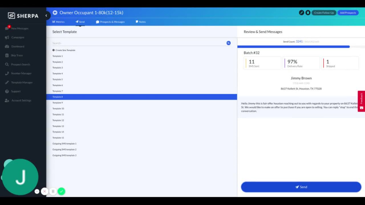365x205 pixels.
Task: Click the J avatar bubble
Action: pos(20,177)
